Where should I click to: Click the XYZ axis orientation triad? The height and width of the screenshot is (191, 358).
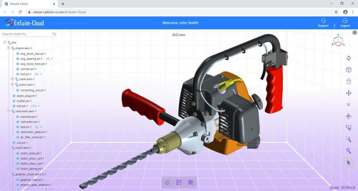pyautogui.click(x=338, y=40)
